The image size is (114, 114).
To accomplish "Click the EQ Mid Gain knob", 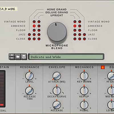I will point(111,91).
